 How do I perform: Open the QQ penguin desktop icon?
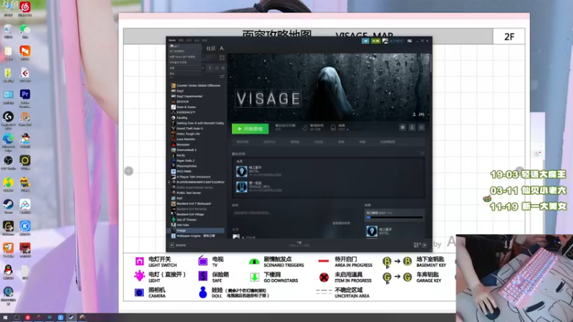coord(8,270)
